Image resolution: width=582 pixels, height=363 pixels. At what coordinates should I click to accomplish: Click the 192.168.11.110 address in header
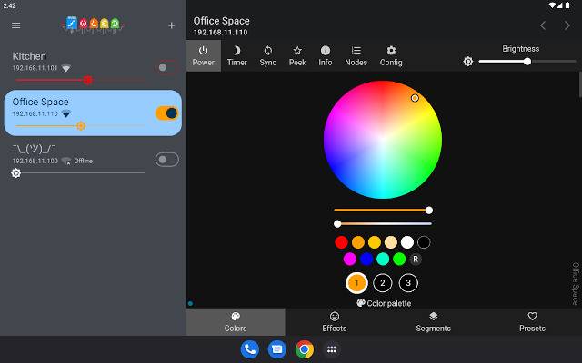(x=220, y=33)
